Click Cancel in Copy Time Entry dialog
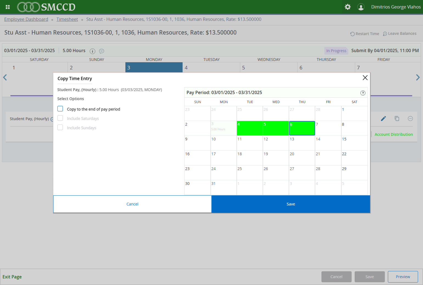This screenshot has height=285, width=423. (132, 204)
